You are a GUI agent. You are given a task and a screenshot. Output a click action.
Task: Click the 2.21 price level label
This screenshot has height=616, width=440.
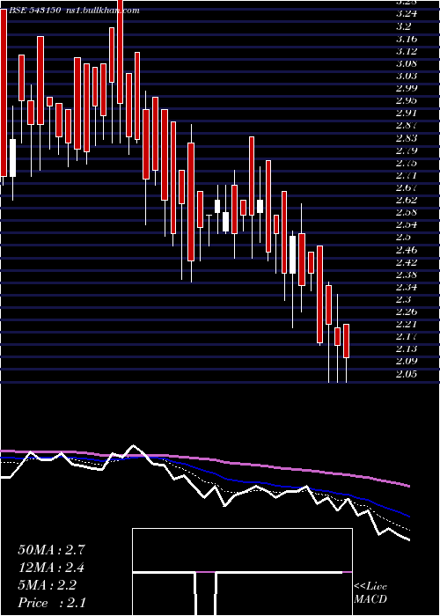[x=407, y=325]
